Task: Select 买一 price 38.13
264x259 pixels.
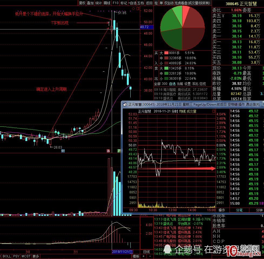Action: pyautogui.click(x=237, y=42)
